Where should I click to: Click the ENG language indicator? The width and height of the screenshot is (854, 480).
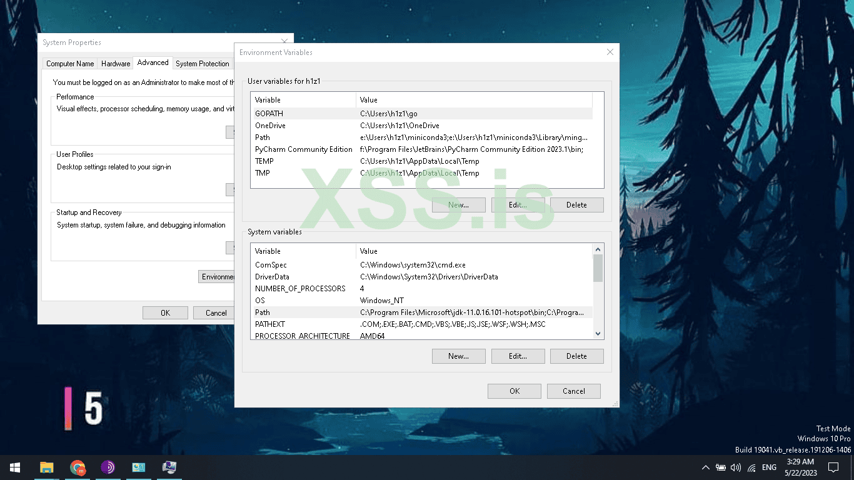pos(769,467)
